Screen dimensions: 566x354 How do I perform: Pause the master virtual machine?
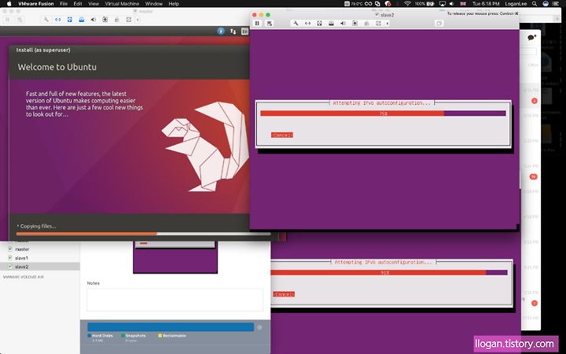[7, 20]
